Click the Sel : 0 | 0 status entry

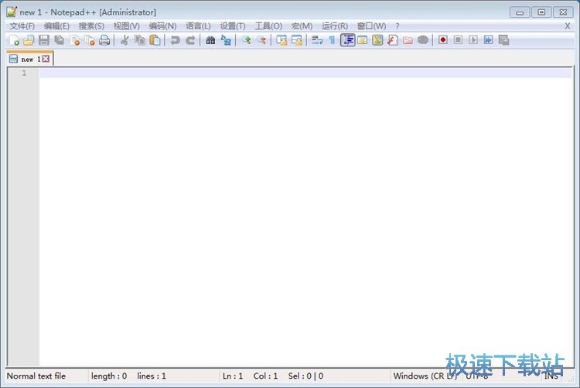(x=305, y=376)
